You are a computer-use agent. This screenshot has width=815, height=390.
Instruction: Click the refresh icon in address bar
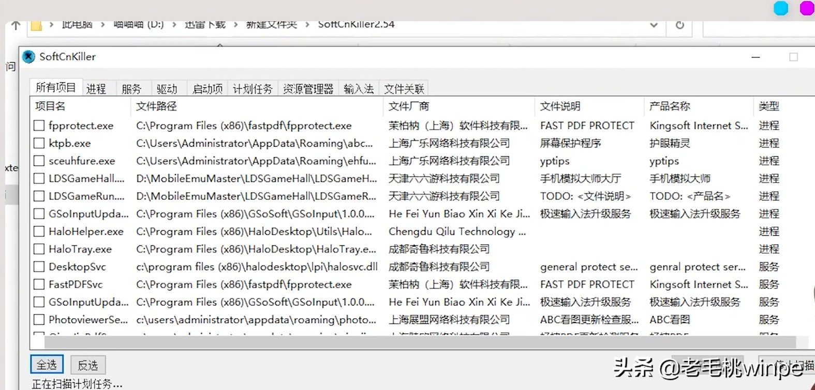[679, 25]
